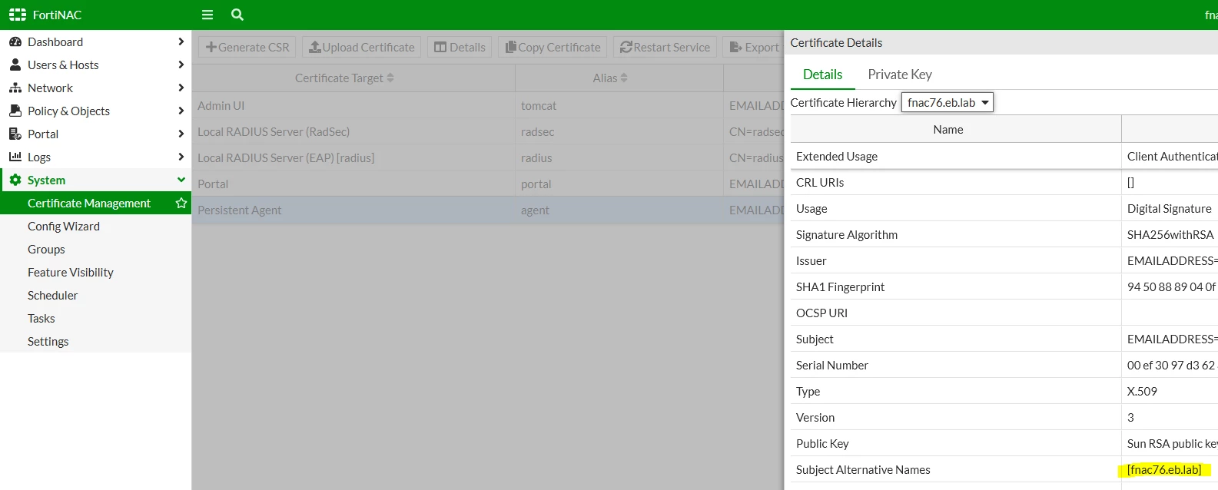Click the Users & Hosts person icon

pyautogui.click(x=15, y=65)
